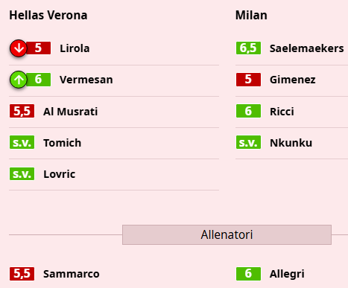Click Tomich's s.v. rating badge
This screenshot has width=348, height=288.
click(x=22, y=142)
